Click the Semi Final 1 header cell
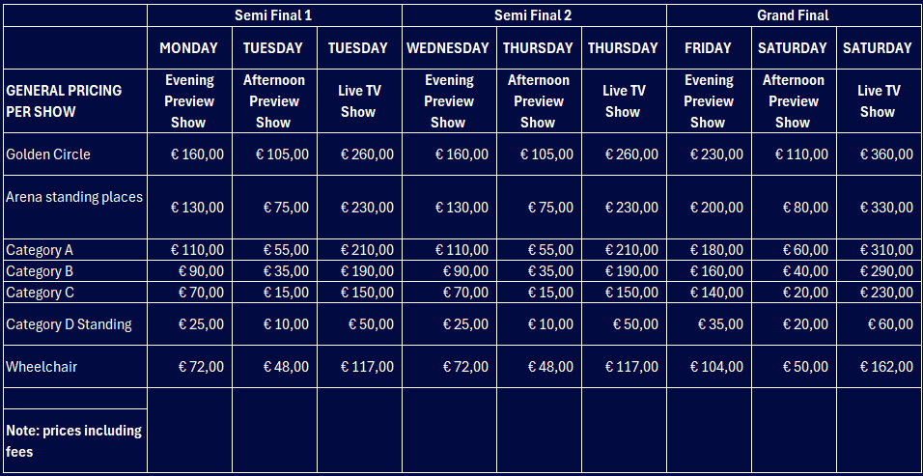 [274, 15]
